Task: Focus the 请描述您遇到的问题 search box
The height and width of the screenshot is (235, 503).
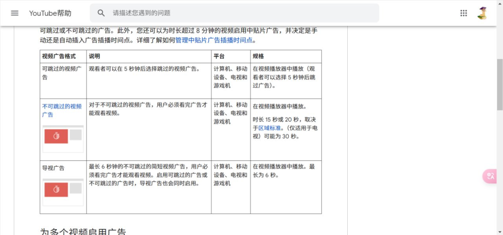Action: click(x=234, y=13)
